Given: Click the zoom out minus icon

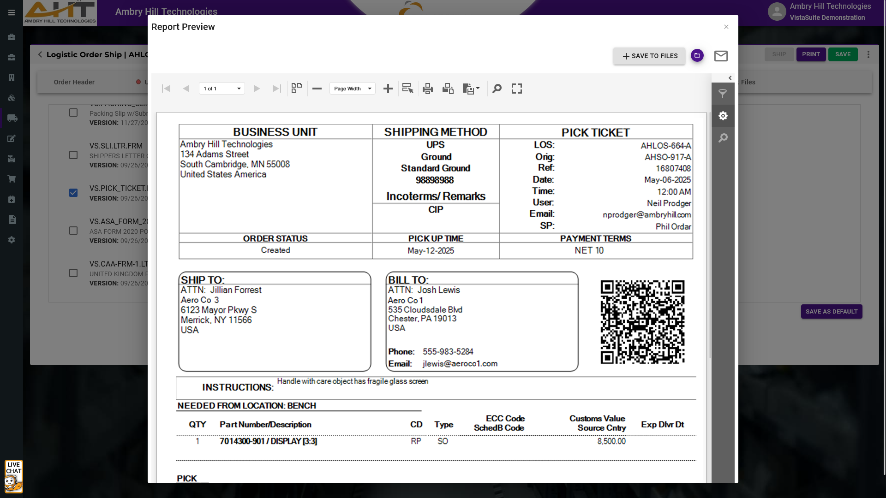Looking at the screenshot, I should click(317, 89).
